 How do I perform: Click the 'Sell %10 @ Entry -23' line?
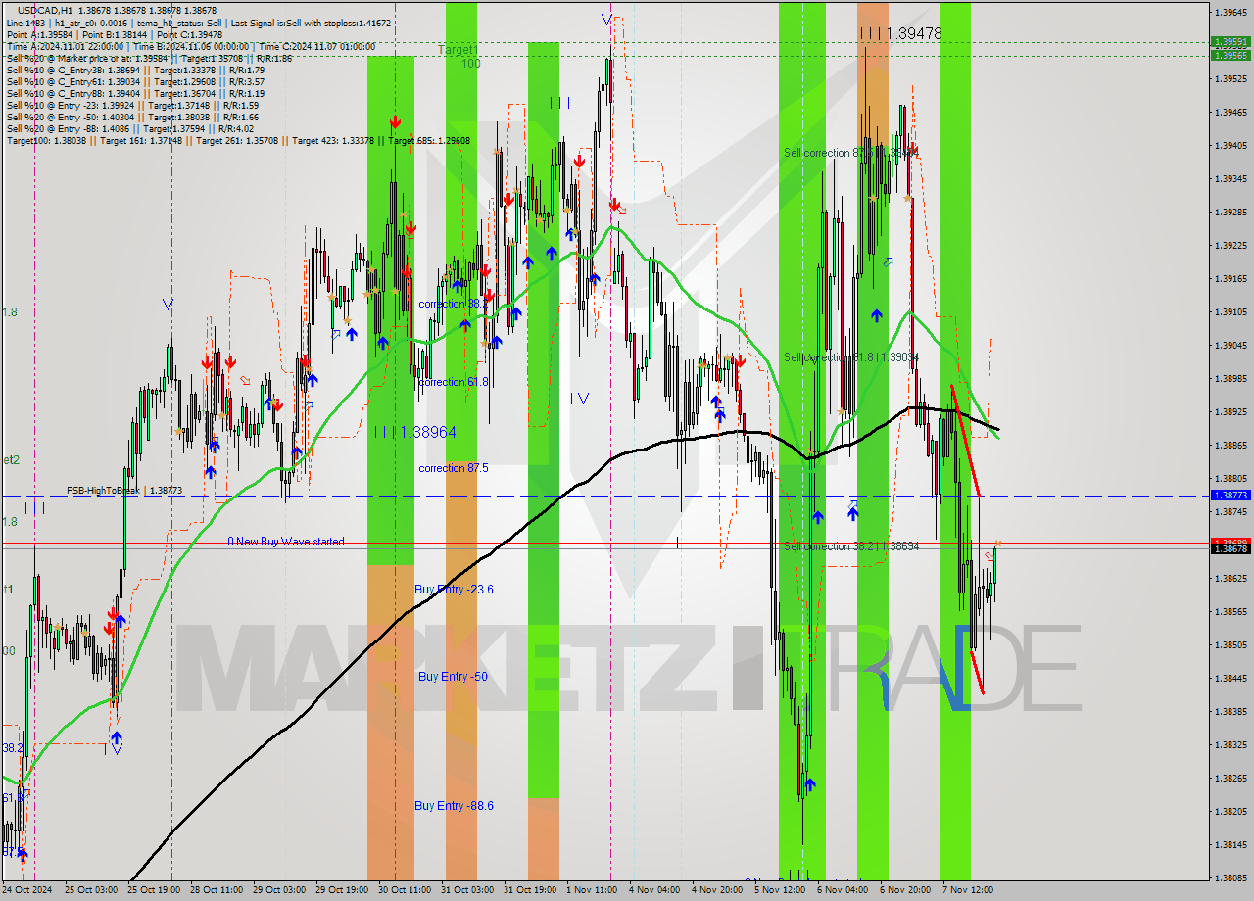[x=132, y=105]
